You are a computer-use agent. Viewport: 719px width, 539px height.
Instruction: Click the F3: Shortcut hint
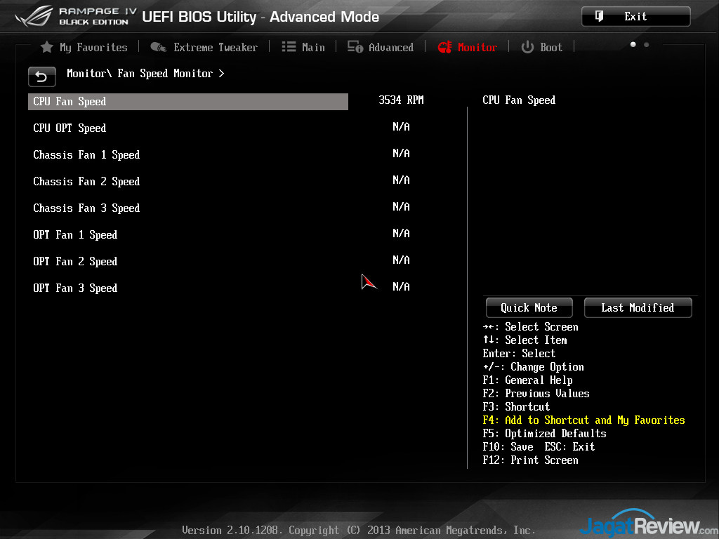(516, 406)
